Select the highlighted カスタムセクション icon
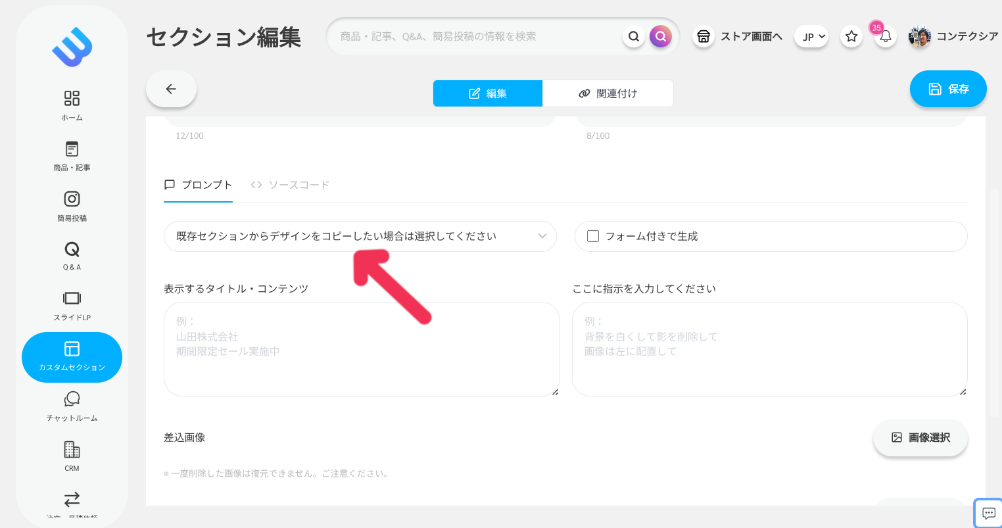The width and height of the screenshot is (1002, 528). tap(72, 357)
